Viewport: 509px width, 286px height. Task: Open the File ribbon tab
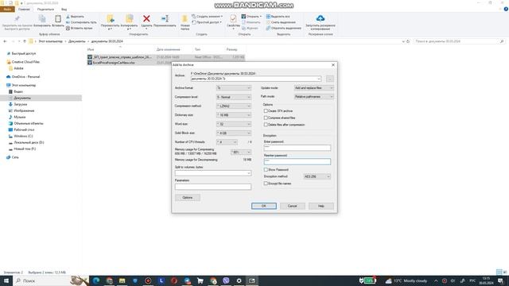coord(7,10)
